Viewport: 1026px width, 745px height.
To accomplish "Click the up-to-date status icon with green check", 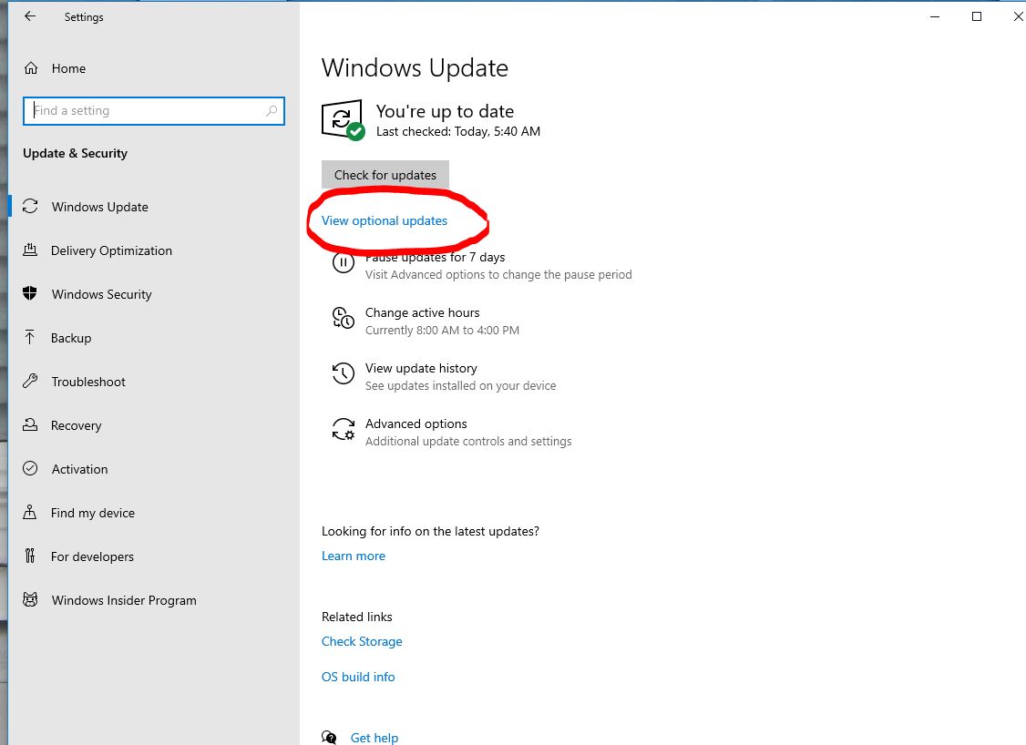I will [343, 119].
